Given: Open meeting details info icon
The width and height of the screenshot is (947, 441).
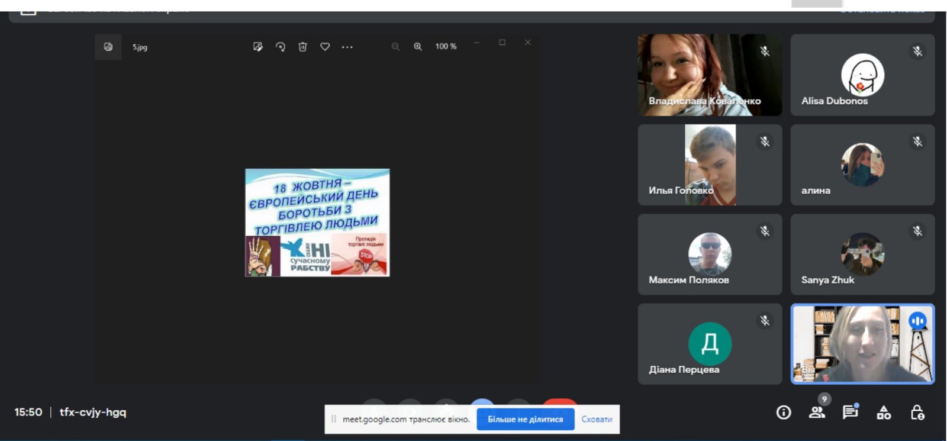Looking at the screenshot, I should (783, 413).
